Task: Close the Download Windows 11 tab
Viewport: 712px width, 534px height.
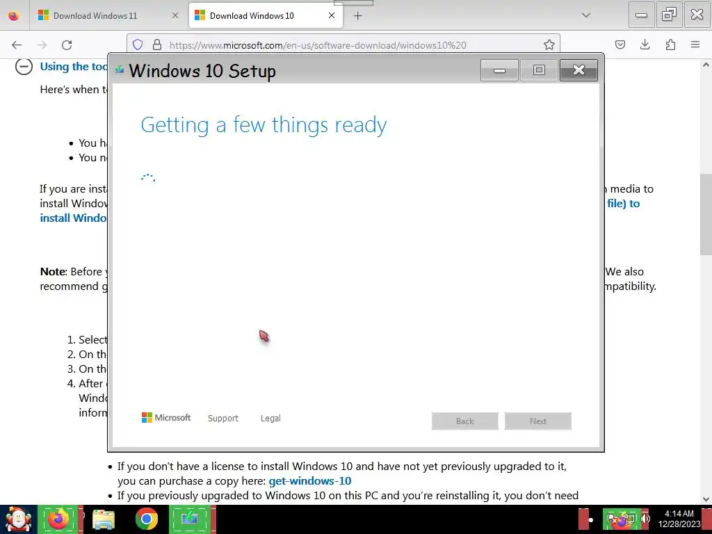Action: tap(175, 15)
